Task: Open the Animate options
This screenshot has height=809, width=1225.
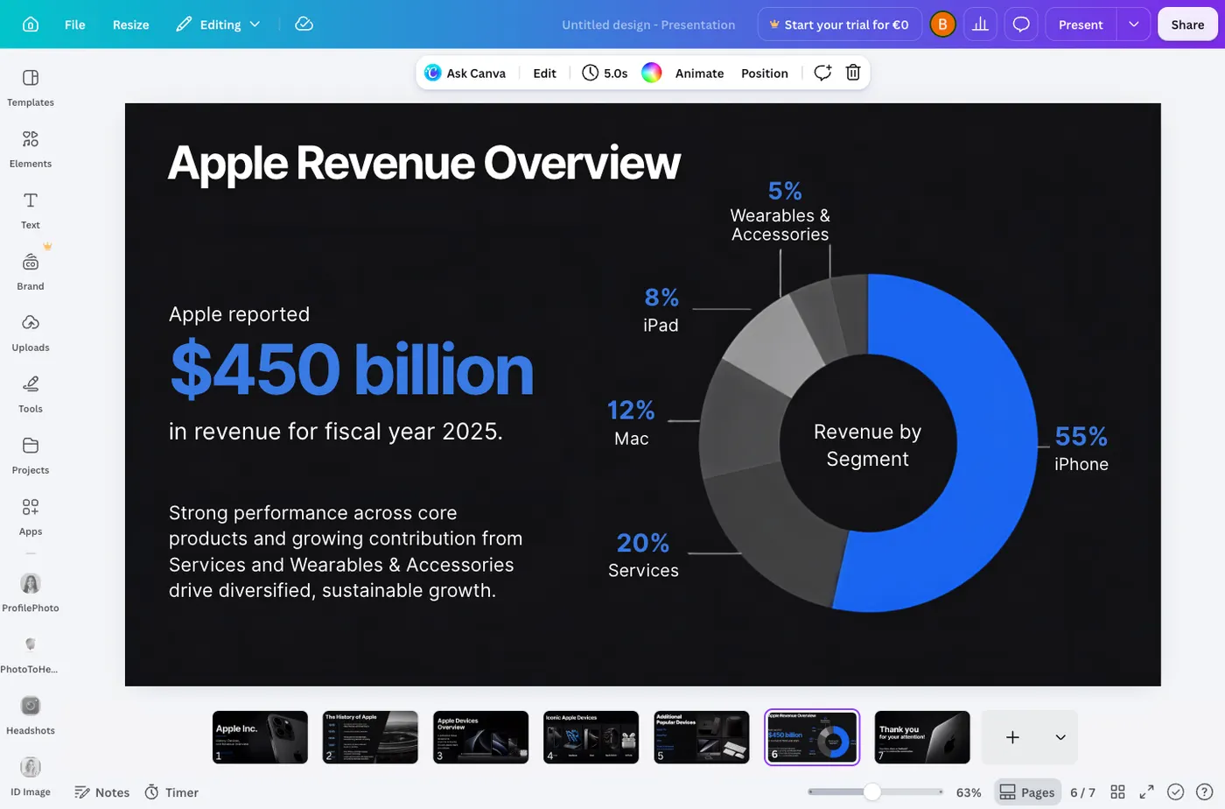Action: coord(699,73)
